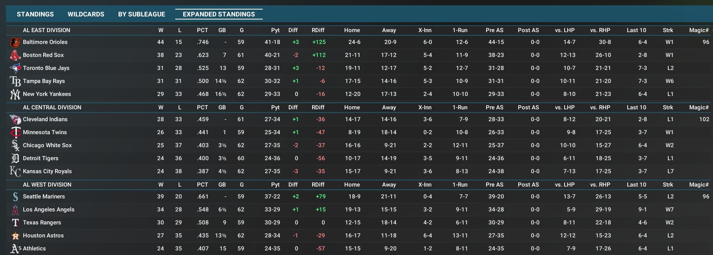Click Cleveland magic number 102
Viewport: 713px width, 255px height.
pyautogui.click(x=704, y=119)
